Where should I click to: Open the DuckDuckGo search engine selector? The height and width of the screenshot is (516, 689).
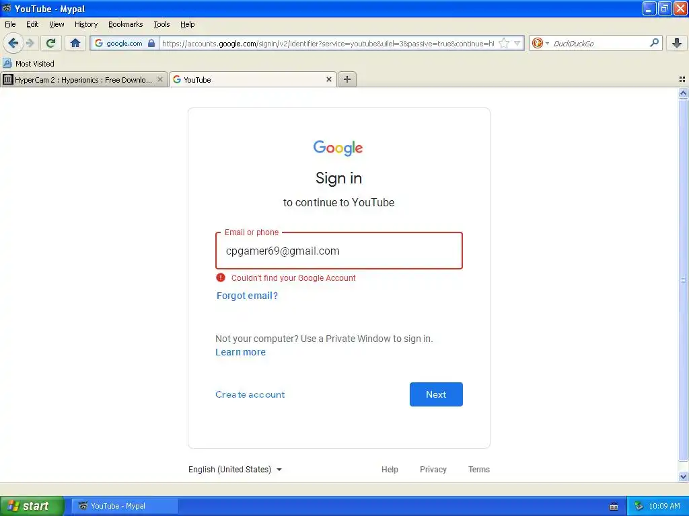coord(540,43)
